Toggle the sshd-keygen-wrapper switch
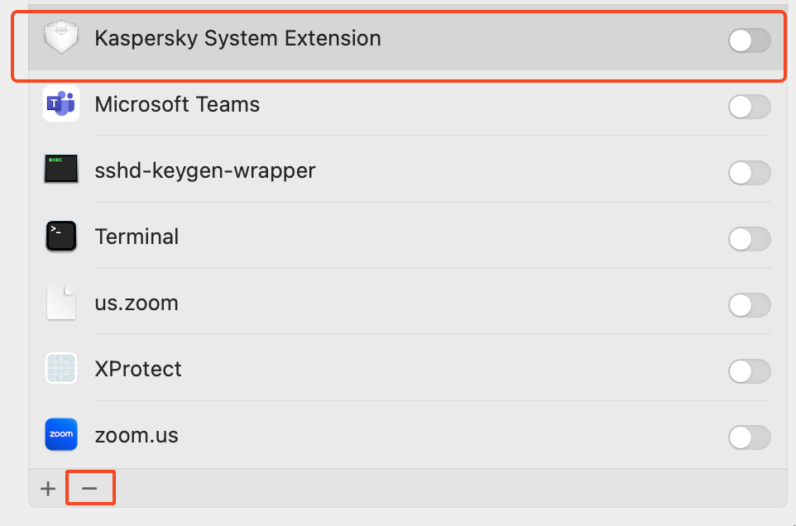This screenshot has height=526, width=796. click(x=750, y=173)
